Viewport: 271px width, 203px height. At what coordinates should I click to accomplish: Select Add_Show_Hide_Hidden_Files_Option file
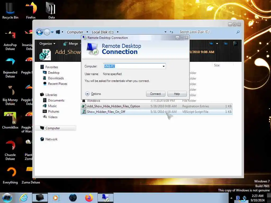click(x=156, y=106)
